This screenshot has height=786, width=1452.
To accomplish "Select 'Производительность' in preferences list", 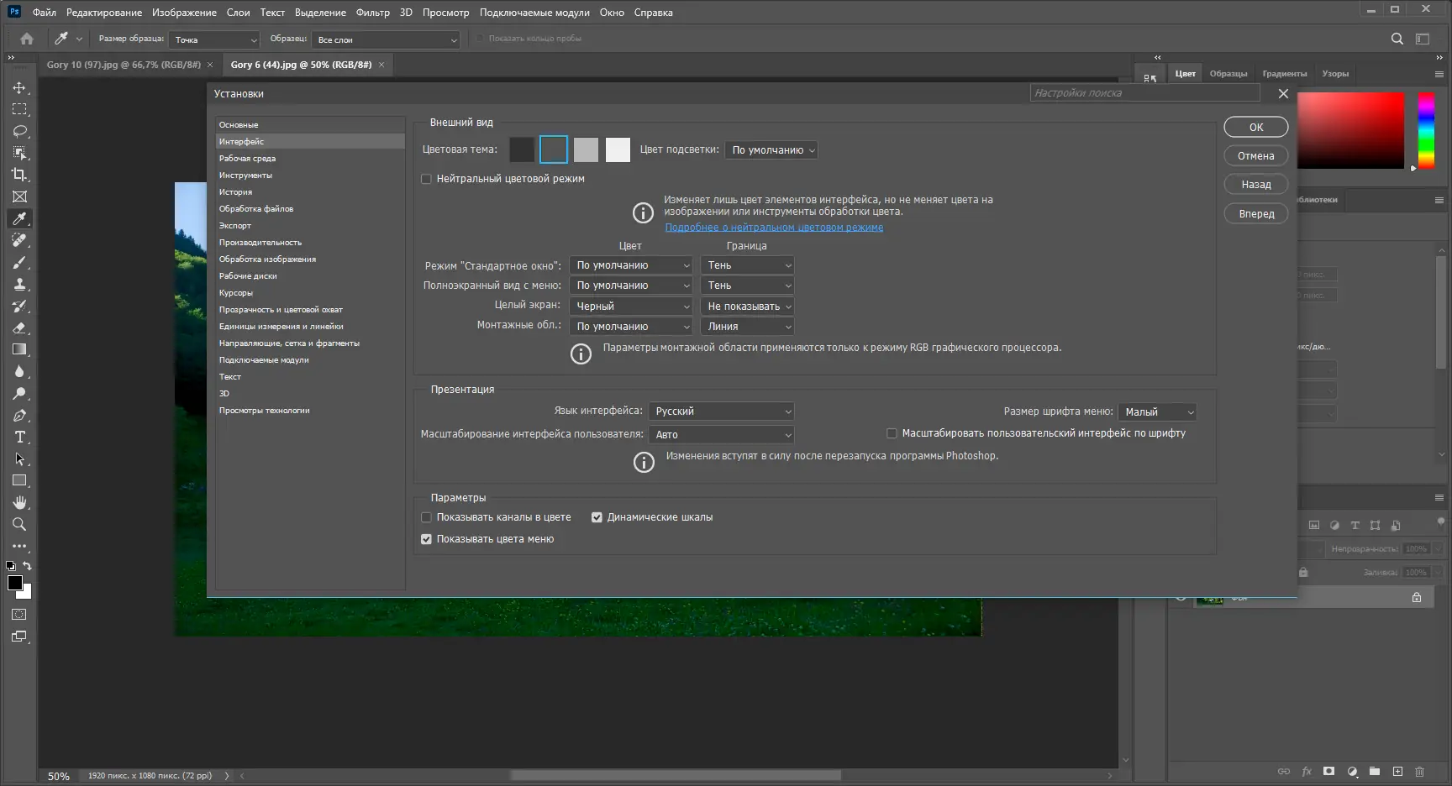I will [x=310, y=243].
